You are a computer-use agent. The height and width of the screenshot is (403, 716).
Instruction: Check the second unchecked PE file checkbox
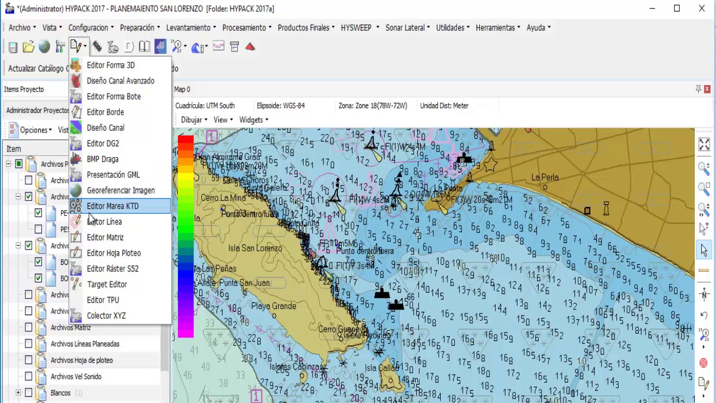38,229
